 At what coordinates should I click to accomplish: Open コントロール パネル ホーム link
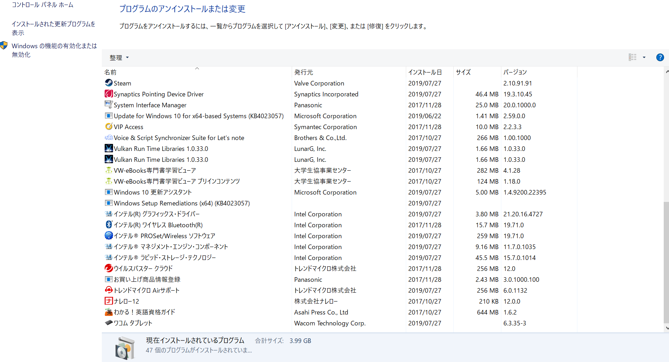tap(43, 5)
